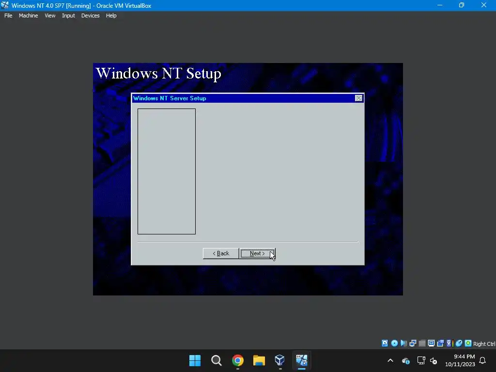Click the V virtualization status icon
The image size is (496, 372).
click(x=450, y=343)
